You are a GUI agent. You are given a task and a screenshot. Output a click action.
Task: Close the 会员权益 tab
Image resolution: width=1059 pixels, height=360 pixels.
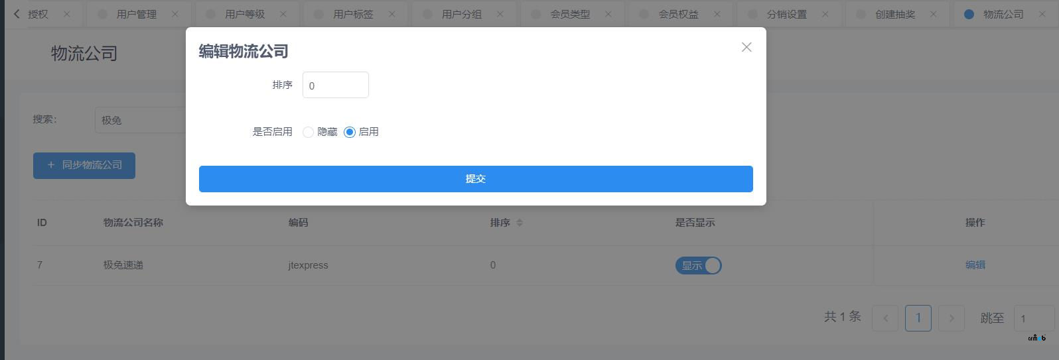click(717, 14)
